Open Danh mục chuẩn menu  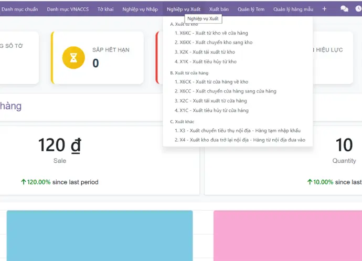pos(19,9)
